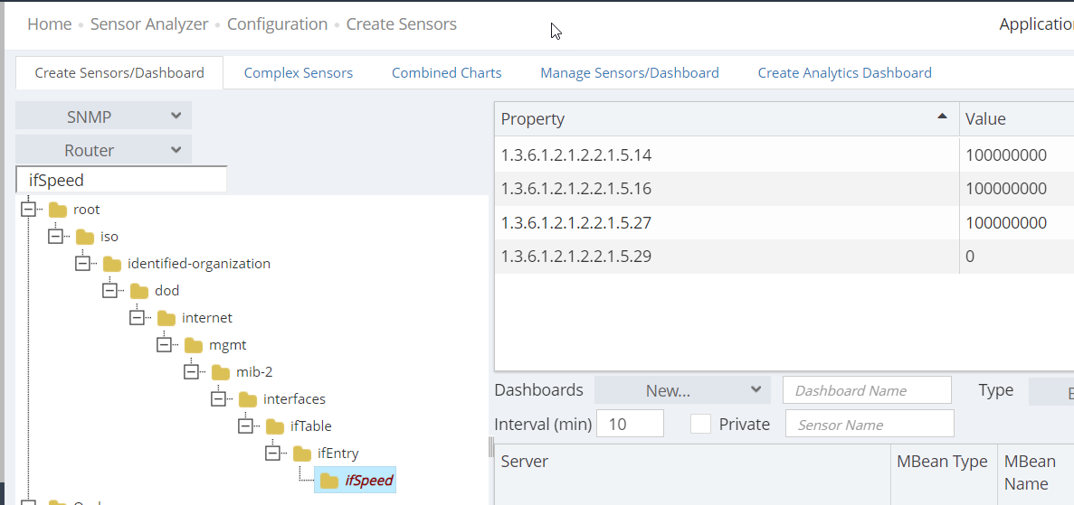Open the Dashboards New... dropdown
This screenshot has width=1074, height=505.
coord(682,390)
